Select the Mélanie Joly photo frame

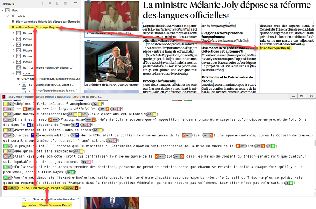point(112,16)
